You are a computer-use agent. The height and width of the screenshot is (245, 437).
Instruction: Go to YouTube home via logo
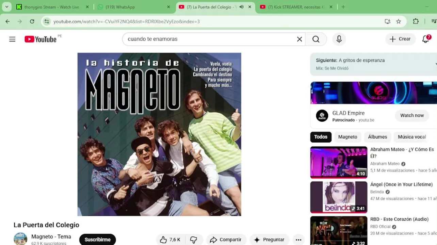coord(41,39)
